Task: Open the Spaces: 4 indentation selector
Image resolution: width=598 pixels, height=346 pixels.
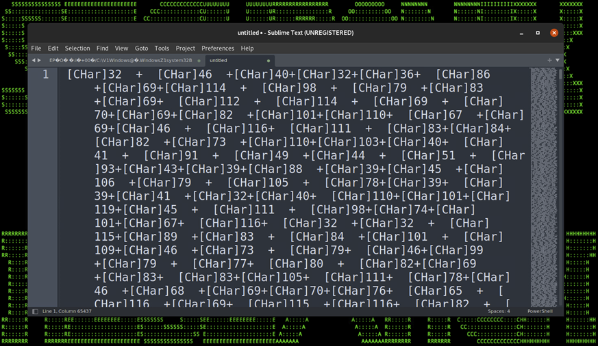Action: [x=499, y=312]
